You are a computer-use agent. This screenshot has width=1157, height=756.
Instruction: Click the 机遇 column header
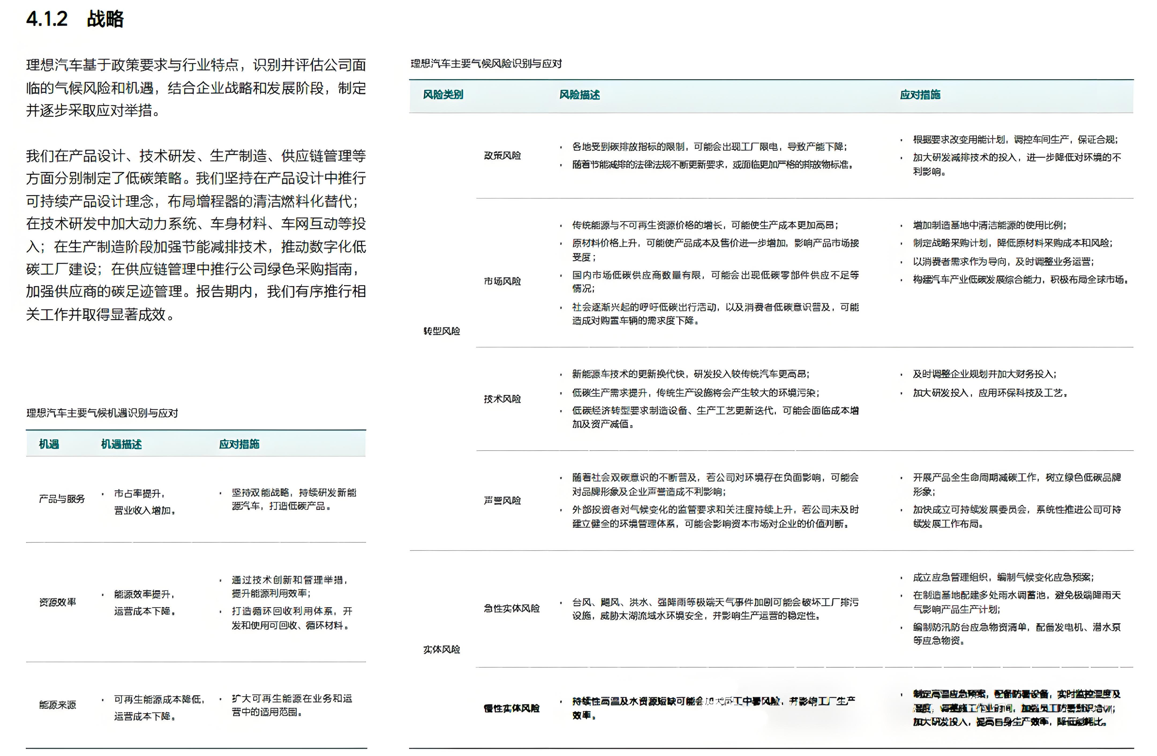click(49, 444)
